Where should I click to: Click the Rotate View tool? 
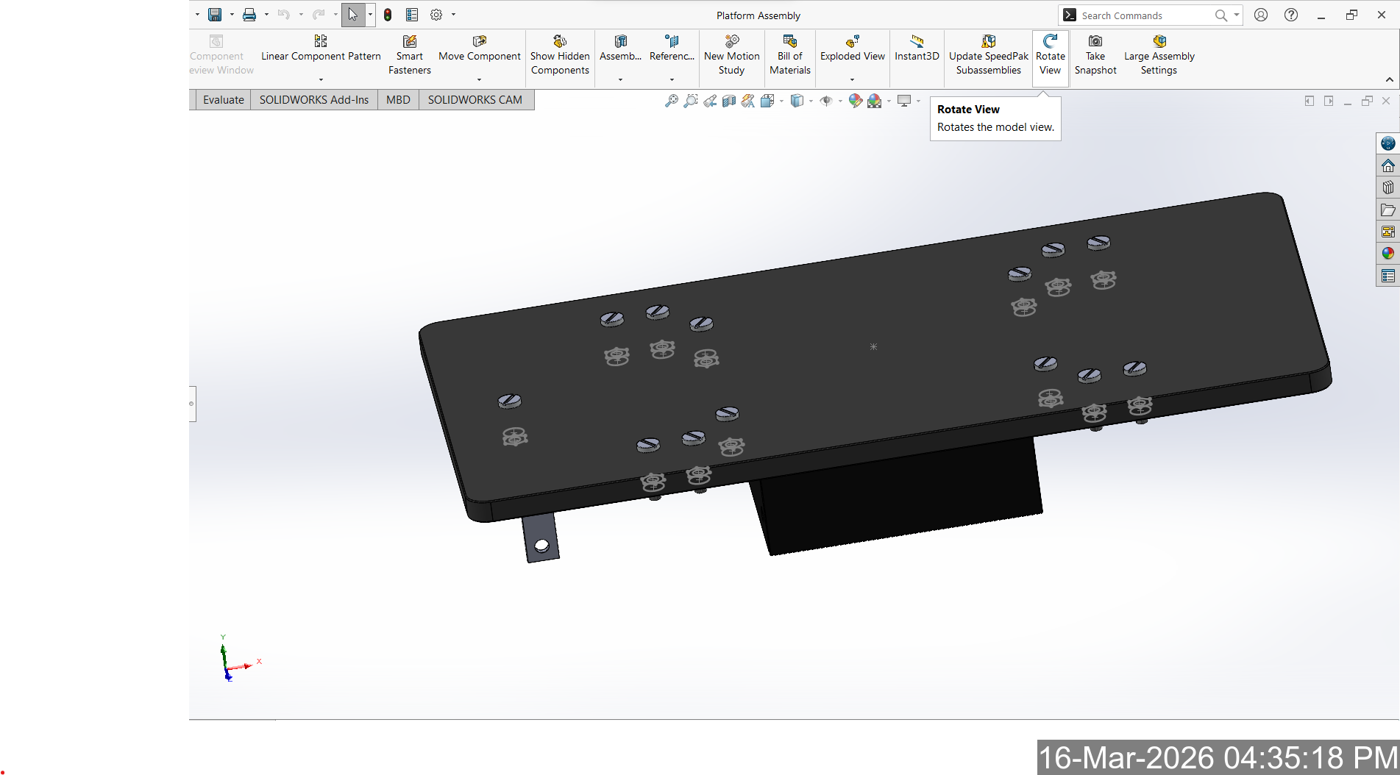(x=1050, y=55)
